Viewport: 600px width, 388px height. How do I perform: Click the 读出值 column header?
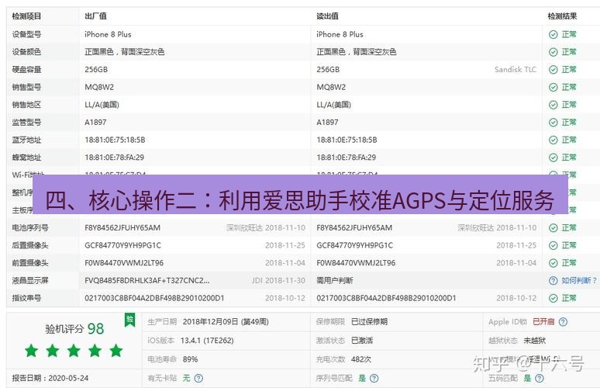(x=327, y=16)
